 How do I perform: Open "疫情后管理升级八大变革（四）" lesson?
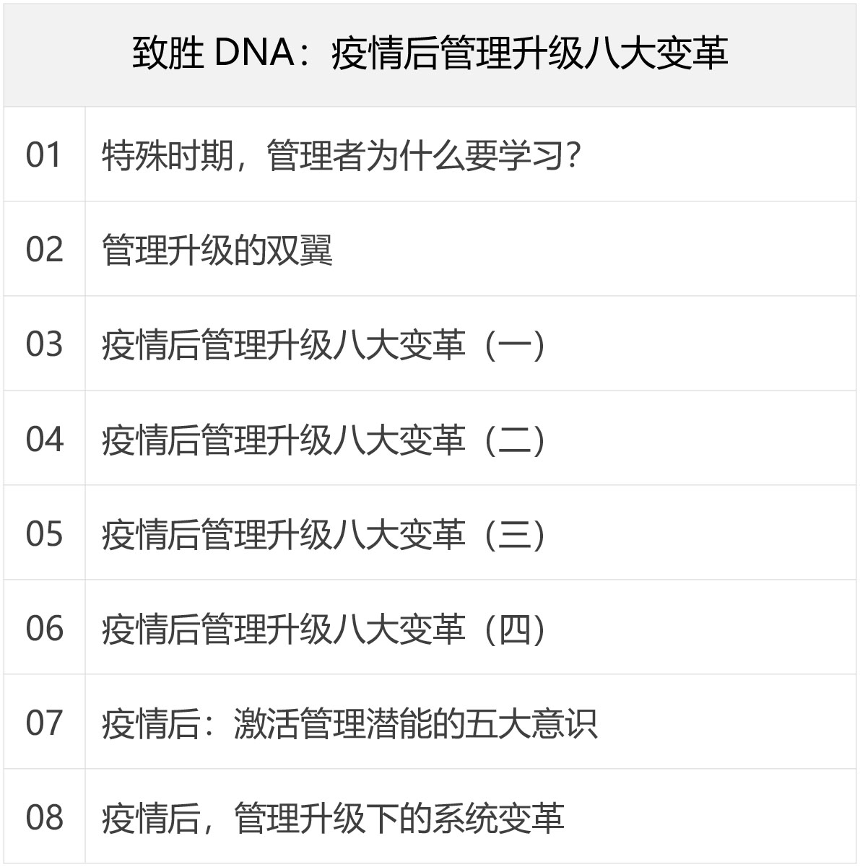(x=323, y=629)
